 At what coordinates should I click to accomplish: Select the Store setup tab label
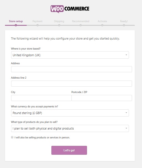pyautogui.click(x=16, y=21)
